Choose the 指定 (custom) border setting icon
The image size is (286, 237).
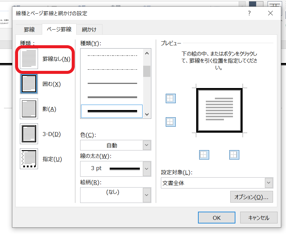[x=29, y=159]
